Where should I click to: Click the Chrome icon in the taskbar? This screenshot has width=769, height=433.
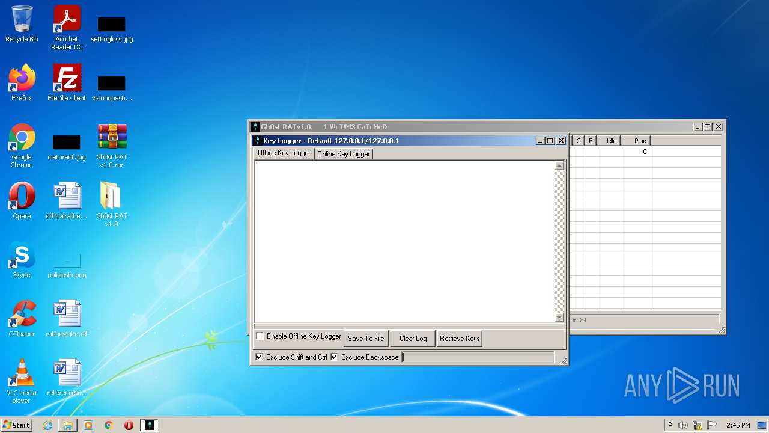coord(109,425)
